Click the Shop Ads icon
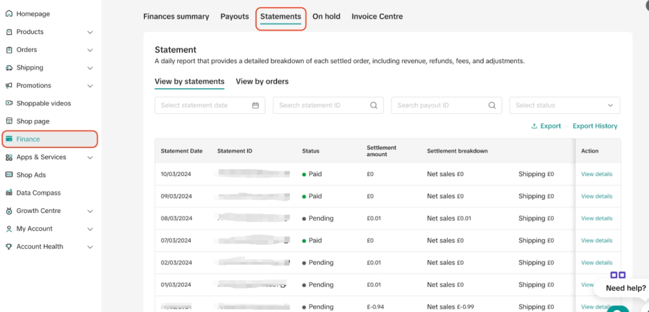This screenshot has width=649, height=312. 9,175
